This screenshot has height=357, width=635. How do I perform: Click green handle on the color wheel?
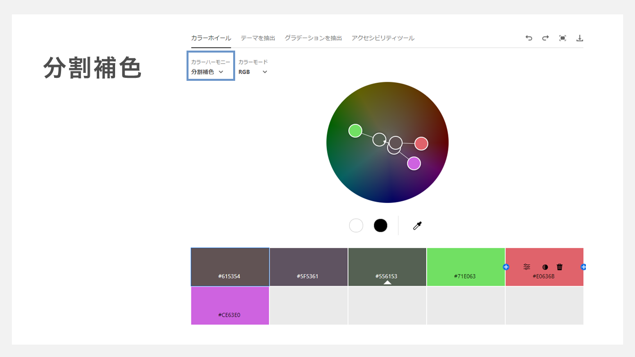[x=355, y=131]
